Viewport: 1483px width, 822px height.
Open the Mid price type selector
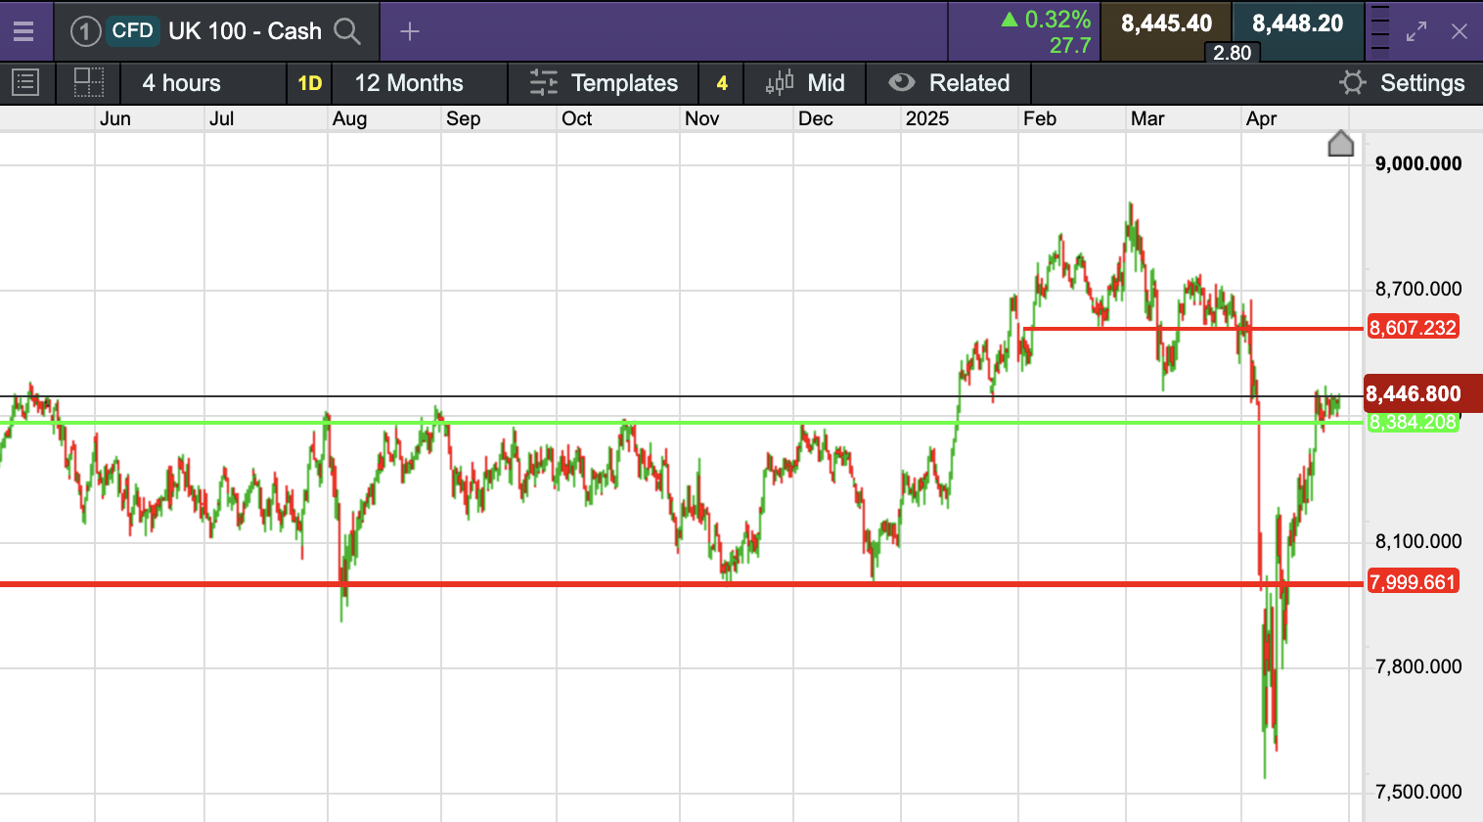click(805, 83)
